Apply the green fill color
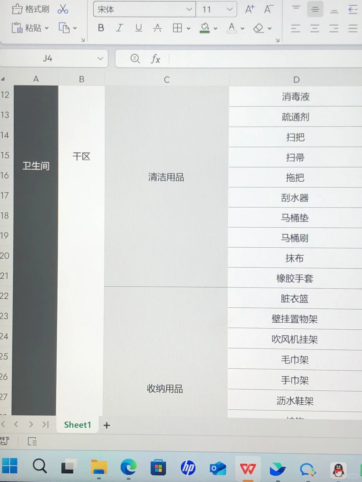This screenshot has width=362, height=482. click(205, 28)
